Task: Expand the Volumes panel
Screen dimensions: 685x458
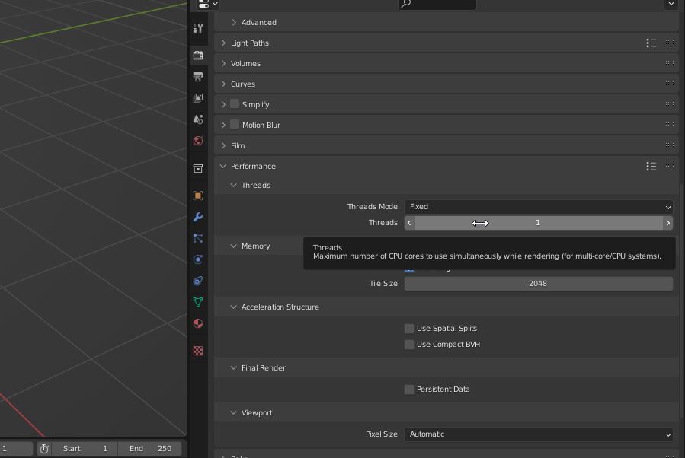Action: click(x=224, y=63)
